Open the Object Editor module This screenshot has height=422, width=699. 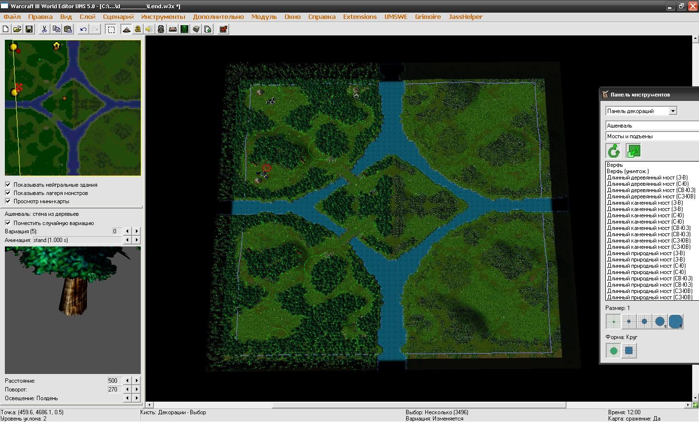161,29
